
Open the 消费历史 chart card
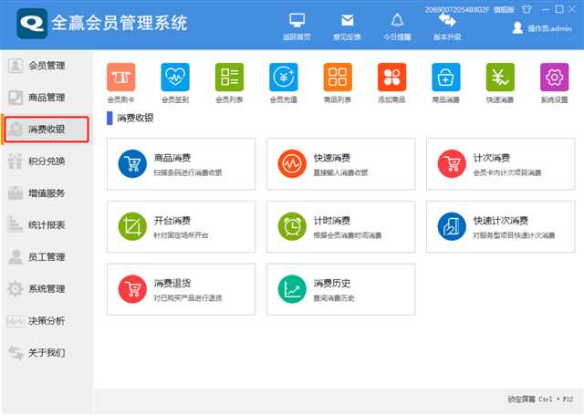click(340, 289)
